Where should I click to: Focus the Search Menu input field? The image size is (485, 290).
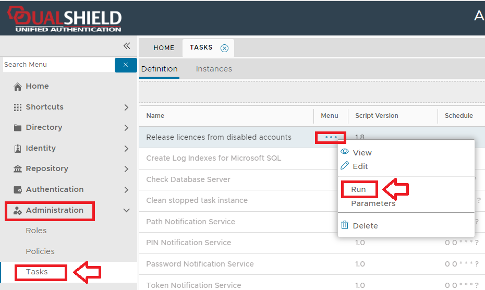pos(57,65)
